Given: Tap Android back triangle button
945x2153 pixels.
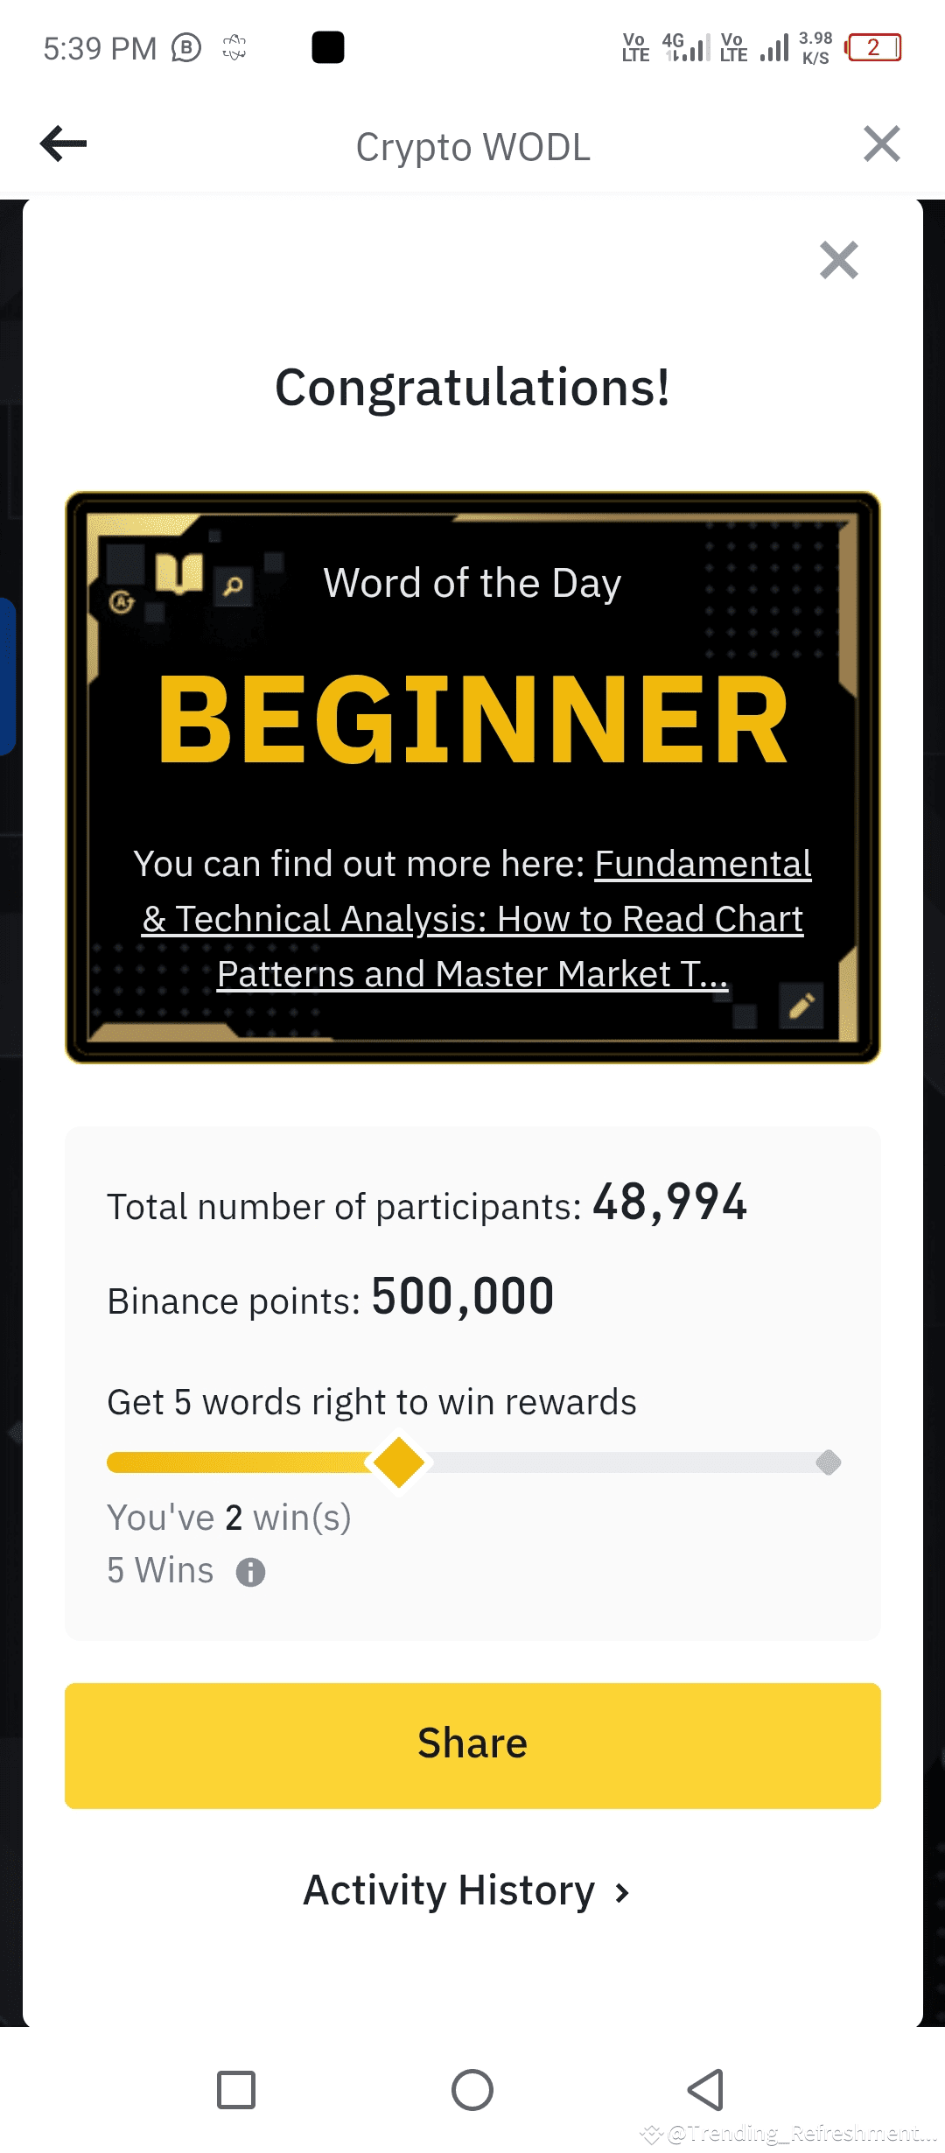Looking at the screenshot, I should tap(705, 2090).
